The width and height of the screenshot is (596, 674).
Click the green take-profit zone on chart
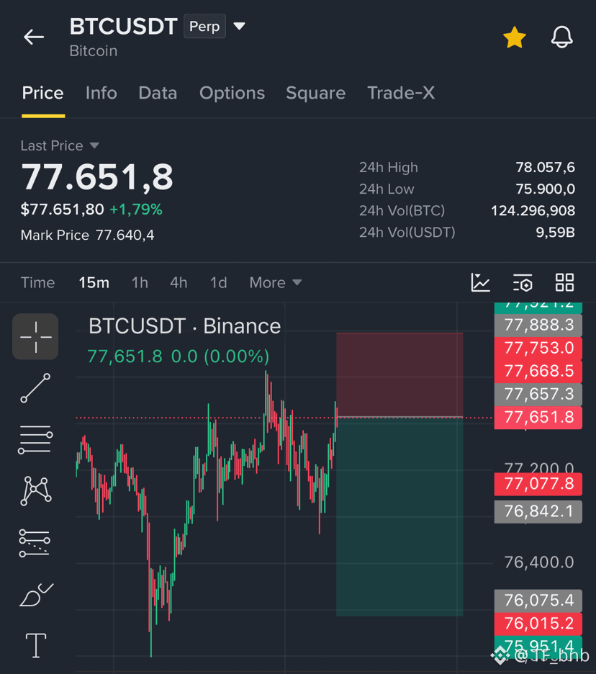399,516
